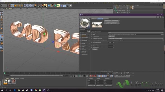Click the texture mode icon in left palette
The image size is (165, 92).
tap(2, 17)
